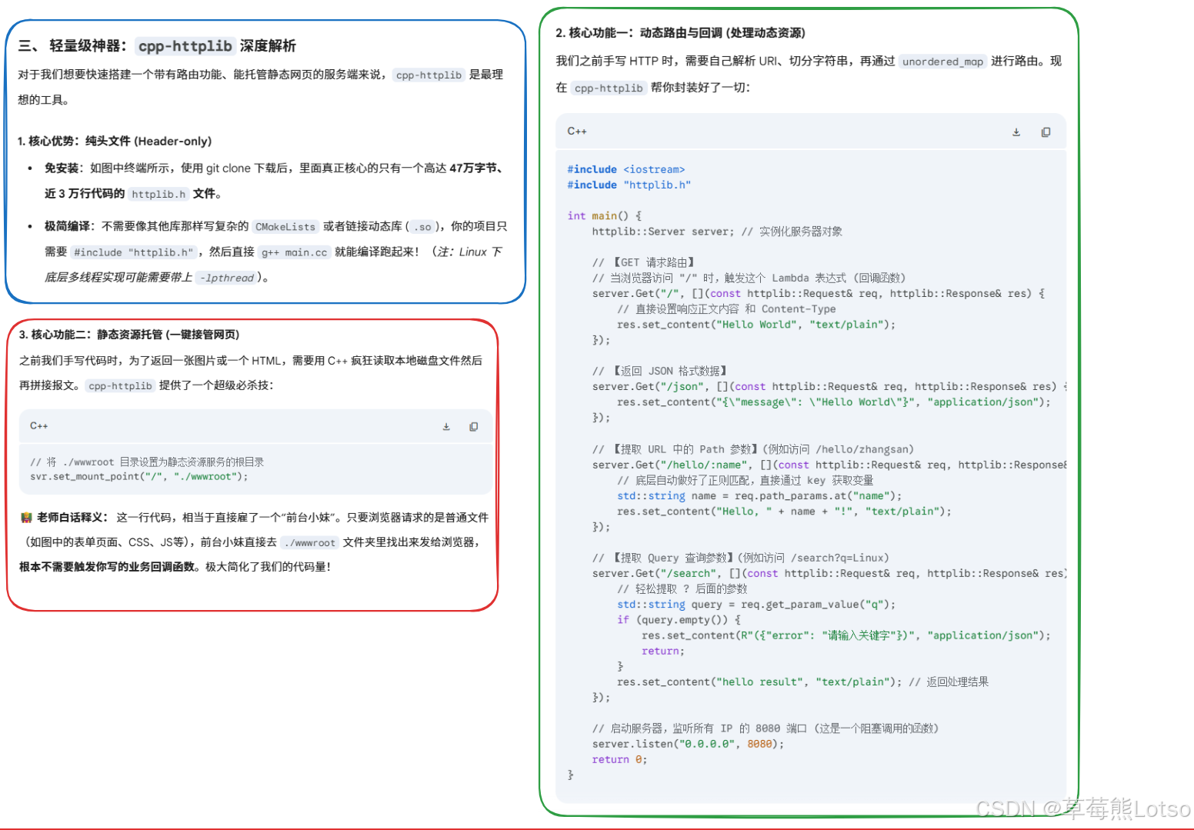Screen dimensions: 1194x830
Task: Click download icon in the set_mount_point code block
Action: [446, 427]
